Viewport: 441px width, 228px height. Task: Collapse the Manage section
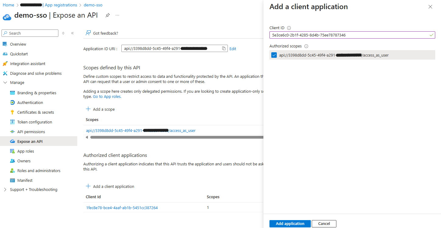point(5,82)
